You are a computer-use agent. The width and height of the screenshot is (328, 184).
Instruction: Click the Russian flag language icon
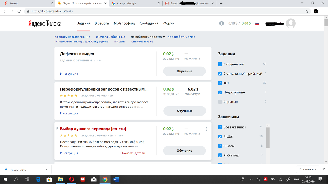257,23
